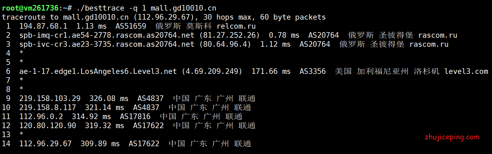Viewport: 492px width, 154px height.
Task: Click the asterisk on hop 4
Action: [x=21, y=53]
